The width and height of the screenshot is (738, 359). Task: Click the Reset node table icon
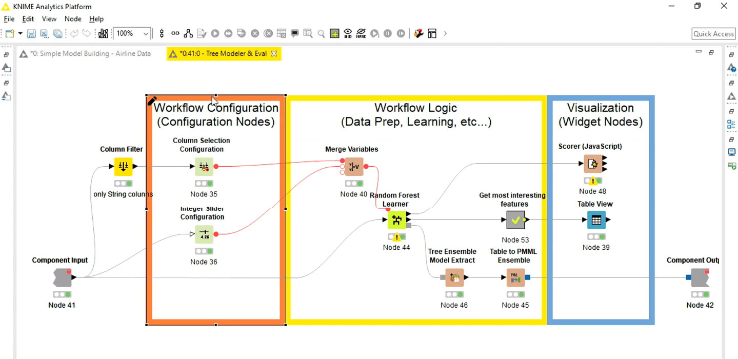point(282,34)
